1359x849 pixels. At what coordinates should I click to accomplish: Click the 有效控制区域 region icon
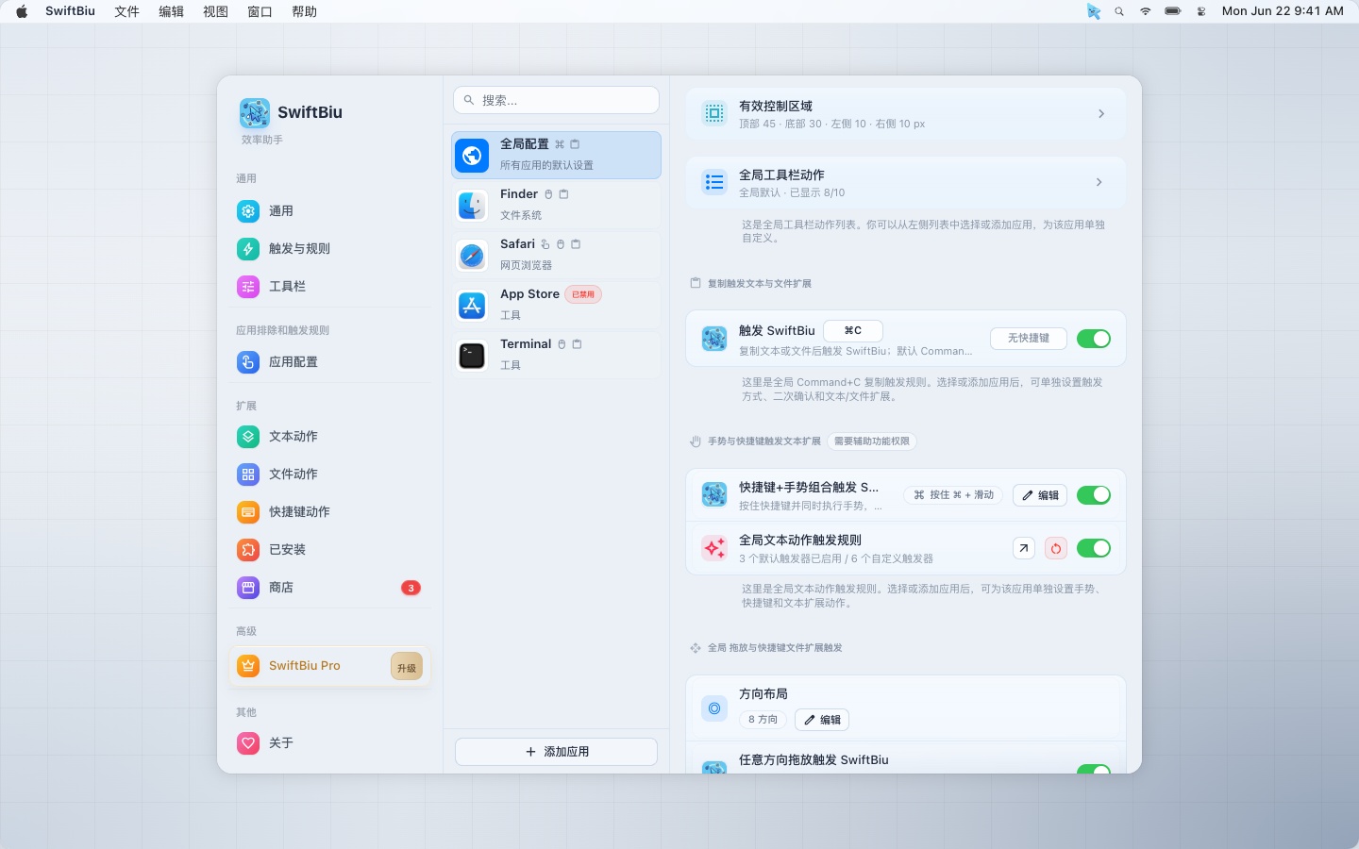714,113
